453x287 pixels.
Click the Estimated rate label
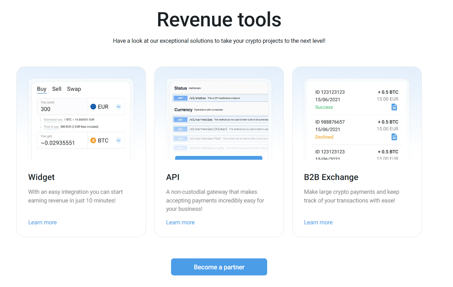[x=53, y=120]
